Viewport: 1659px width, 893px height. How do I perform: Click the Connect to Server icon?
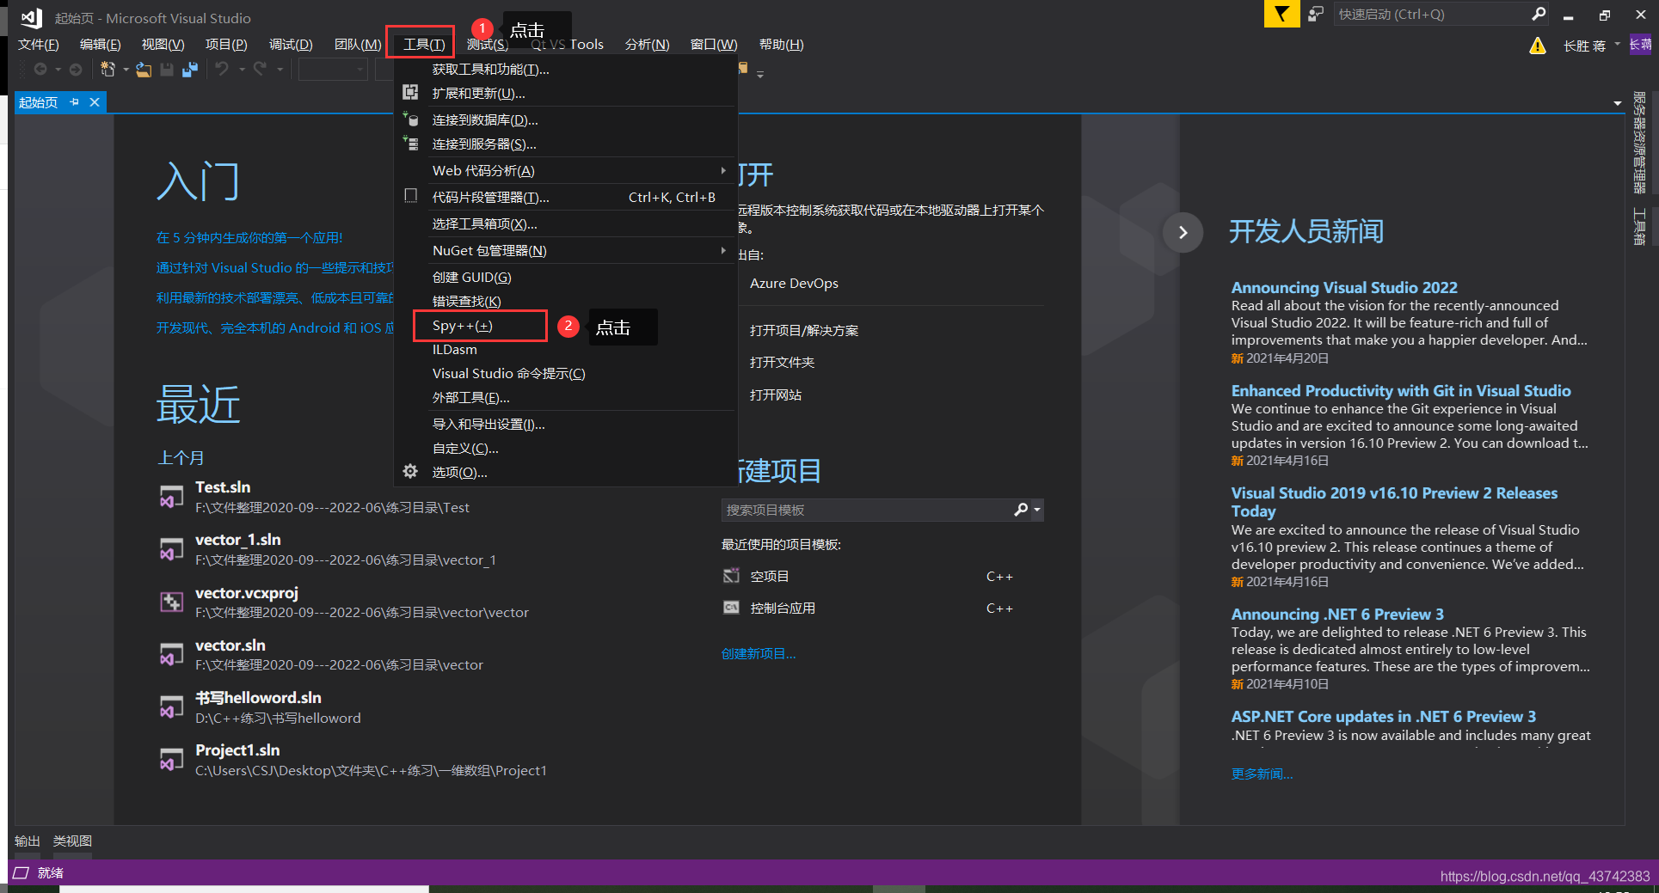[411, 143]
